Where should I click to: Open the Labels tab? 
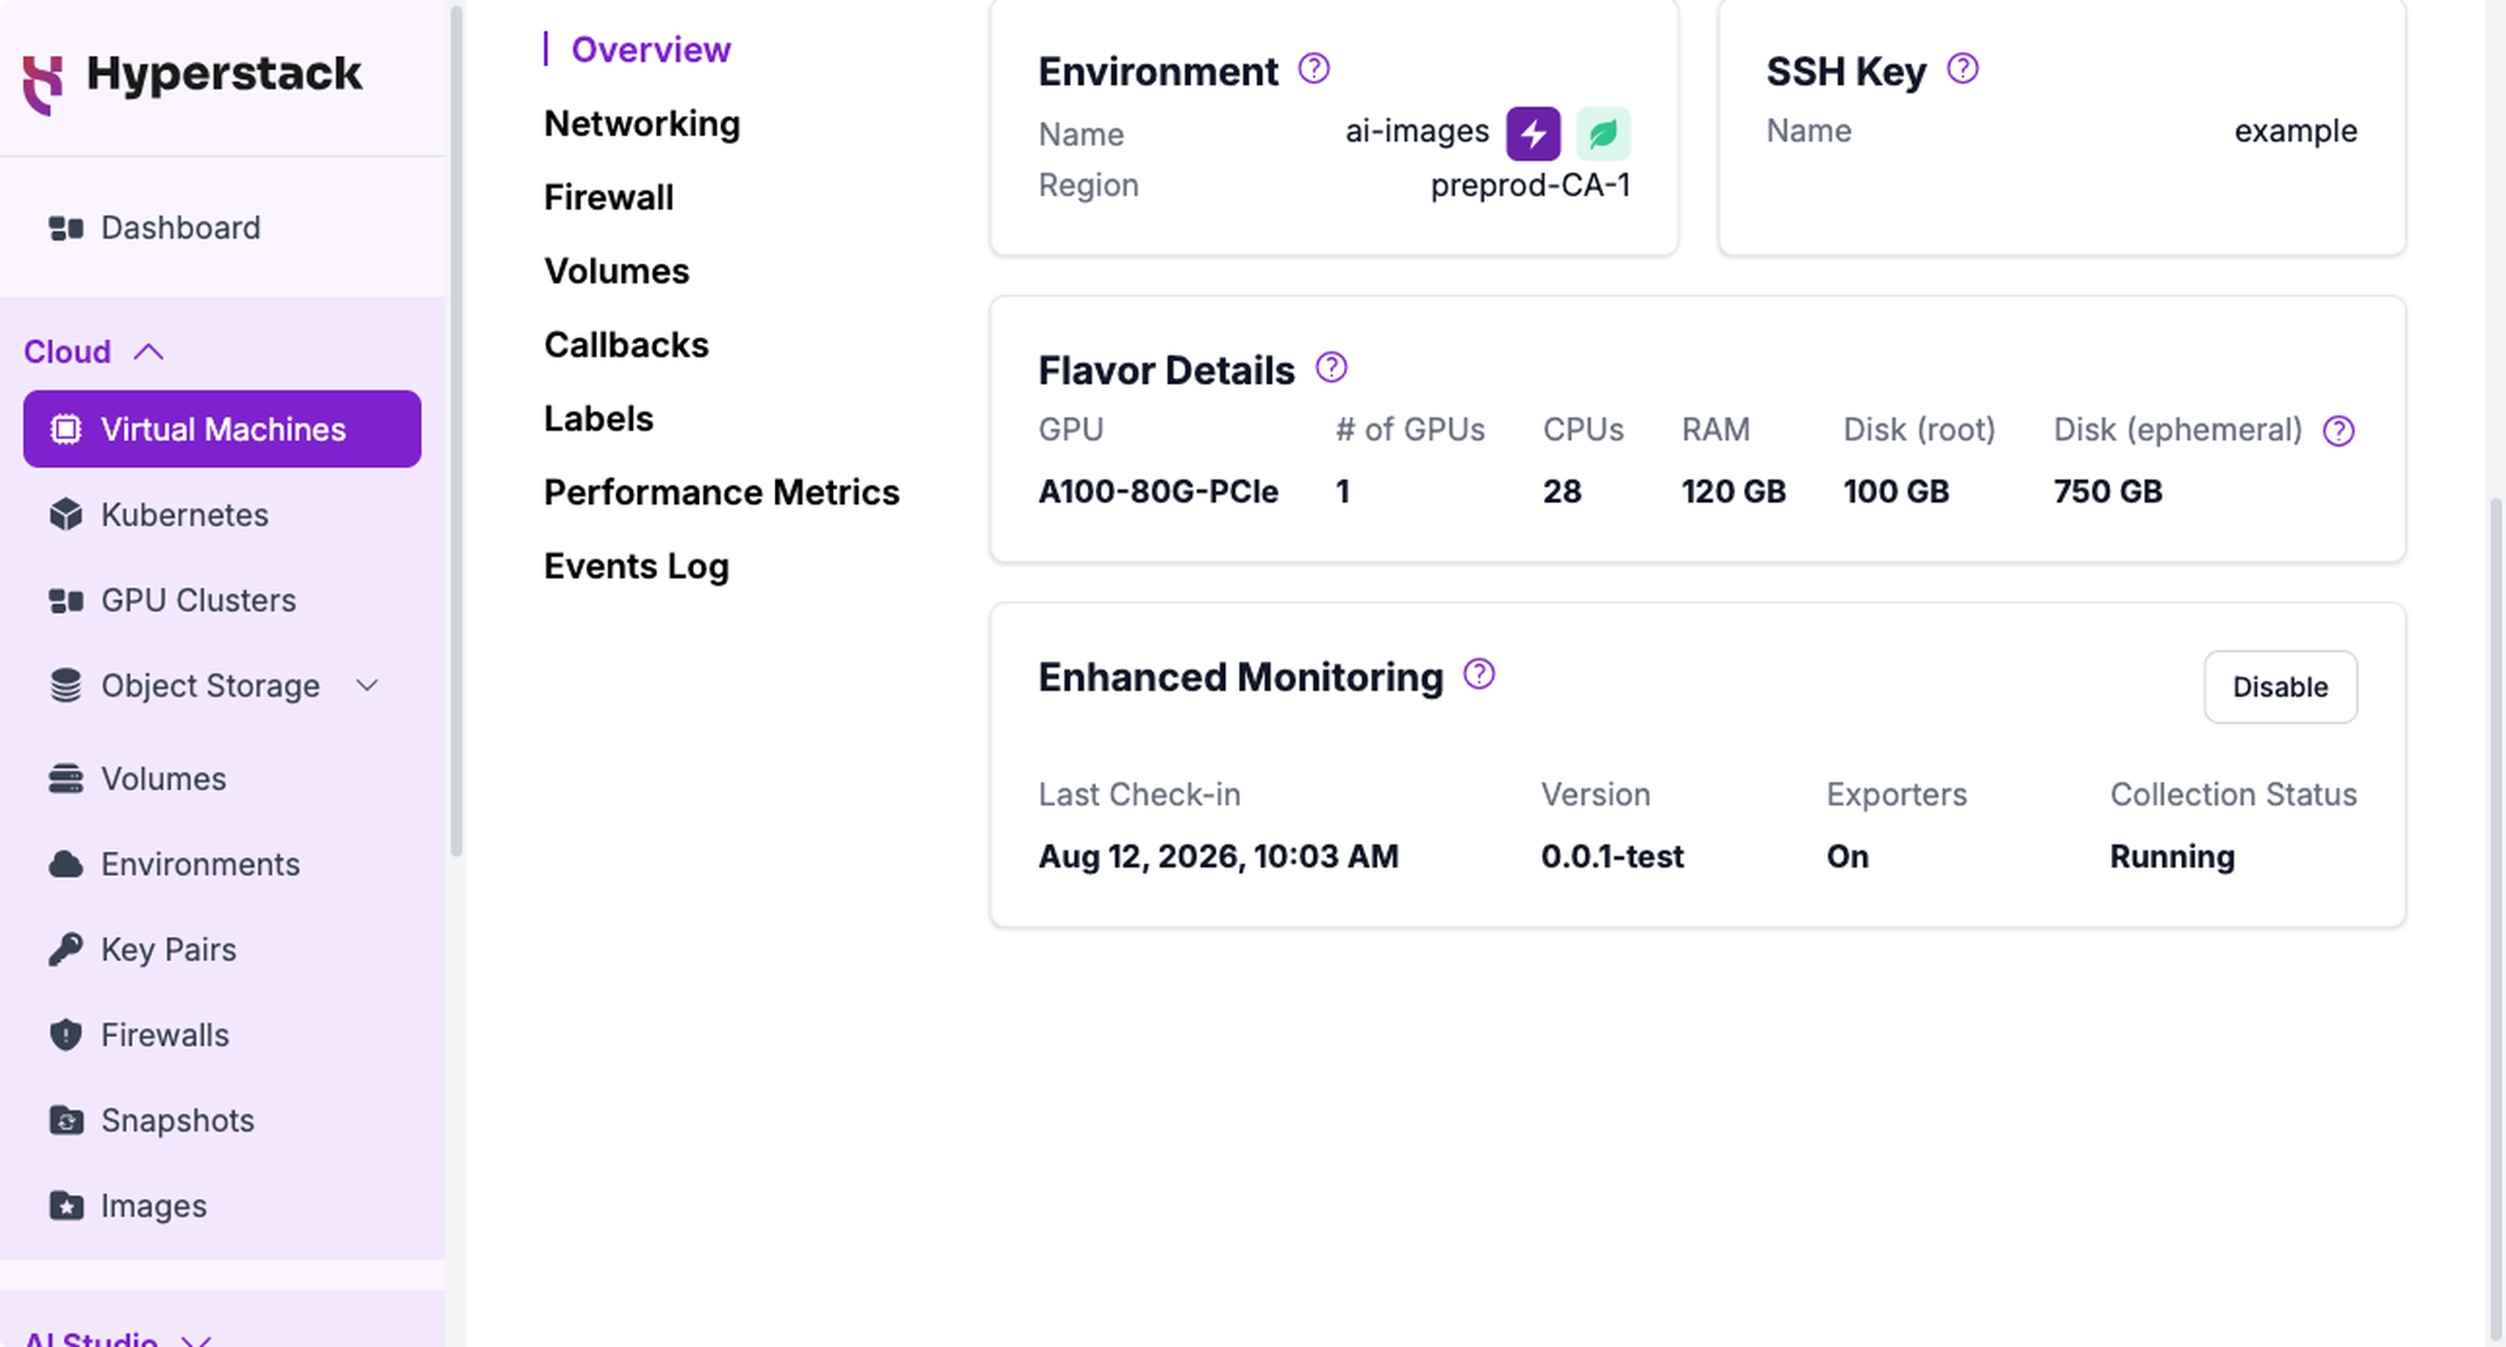pos(598,419)
